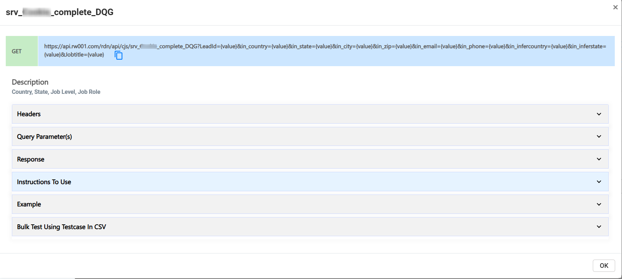Viewport: 622px width, 279px height.
Task: Show the Example accordion by its title
Action: pyautogui.click(x=29, y=204)
